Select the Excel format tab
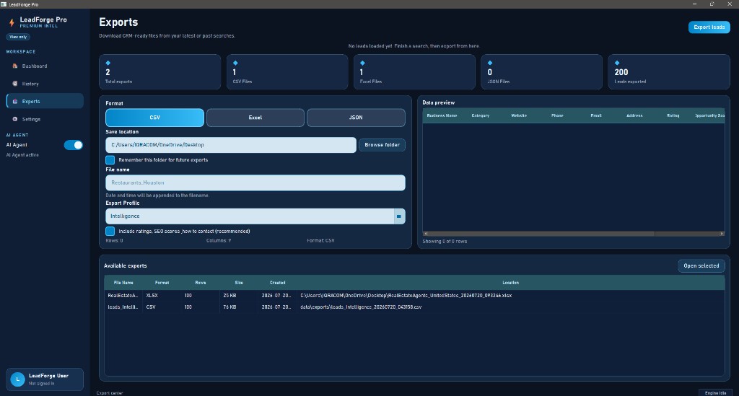 [x=255, y=118]
